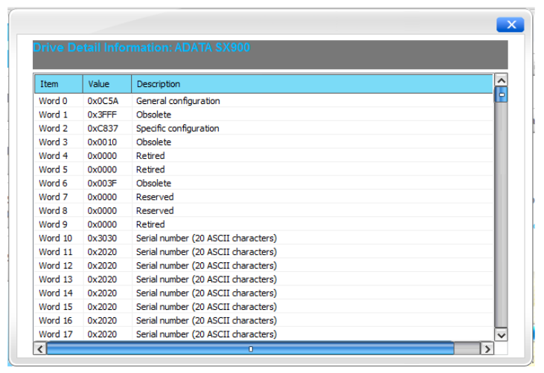The width and height of the screenshot is (544, 373).
Task: Select the Word 17 row item
Action: tap(56, 334)
